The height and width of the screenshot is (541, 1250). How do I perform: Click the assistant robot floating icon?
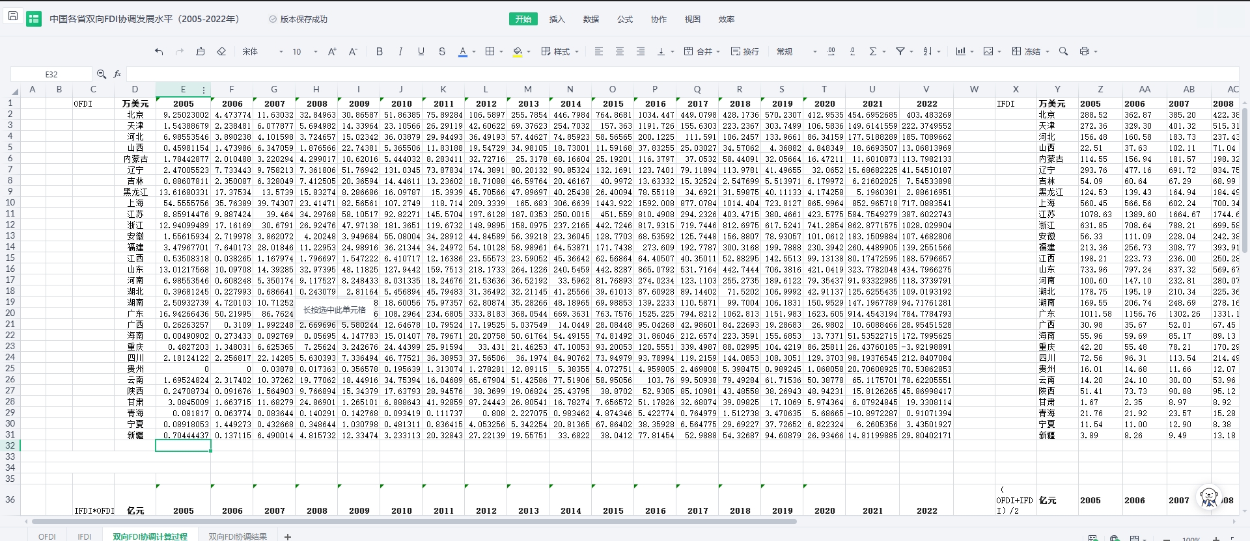coord(1209,498)
